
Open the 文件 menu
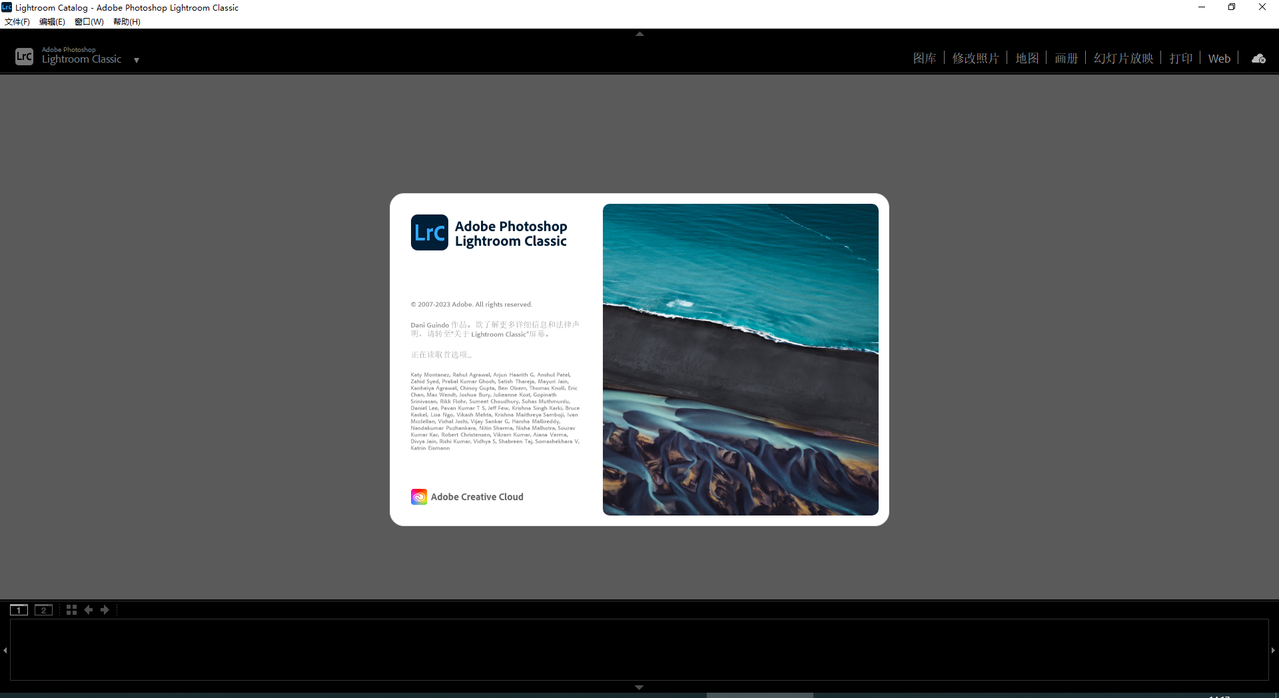coord(17,21)
